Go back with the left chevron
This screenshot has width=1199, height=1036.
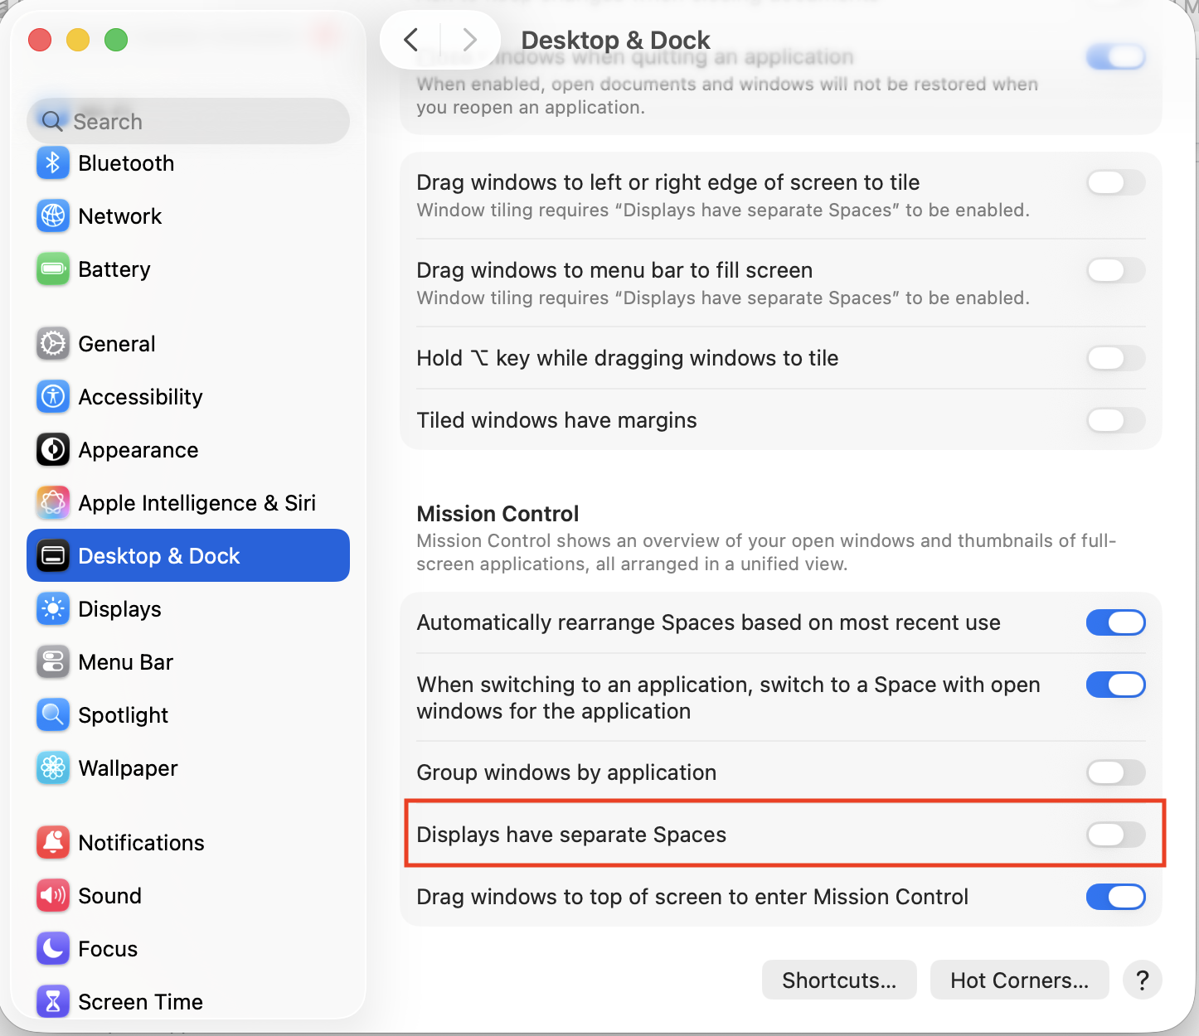pyautogui.click(x=411, y=40)
